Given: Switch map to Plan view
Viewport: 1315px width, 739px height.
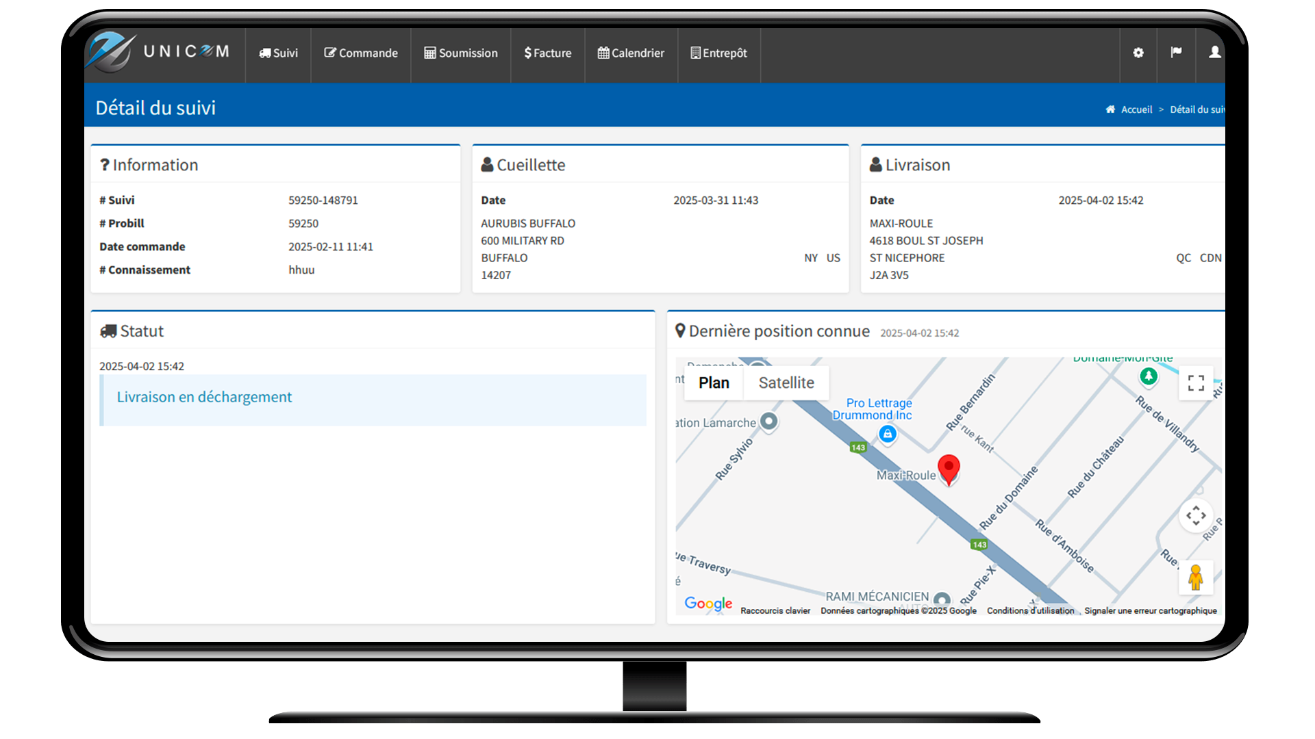Looking at the screenshot, I should coord(714,383).
